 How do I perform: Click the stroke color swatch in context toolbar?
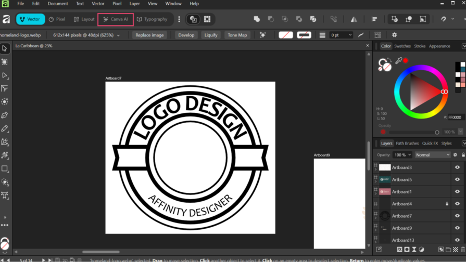coord(304,35)
